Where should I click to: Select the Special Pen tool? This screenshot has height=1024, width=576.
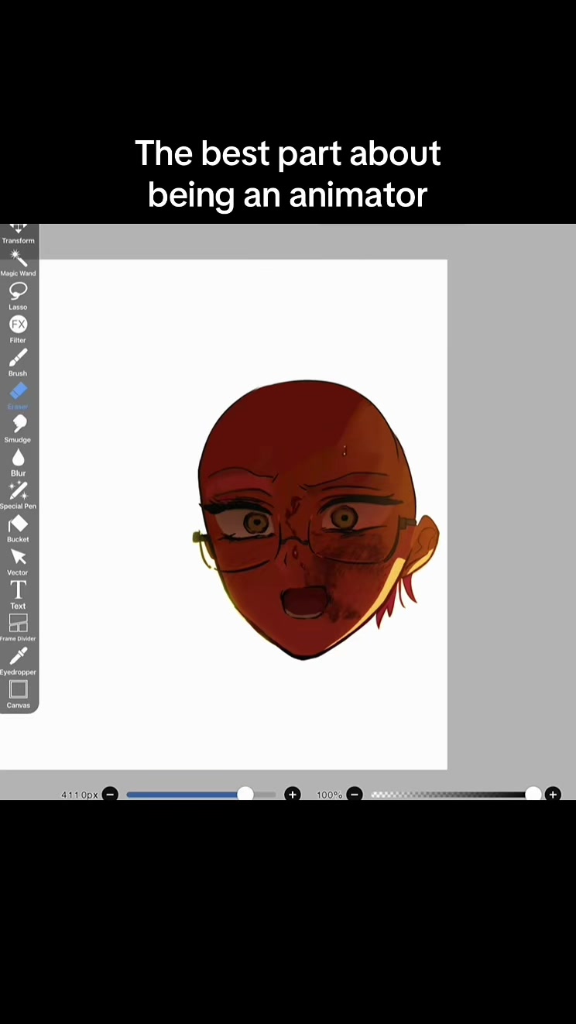pos(18,495)
